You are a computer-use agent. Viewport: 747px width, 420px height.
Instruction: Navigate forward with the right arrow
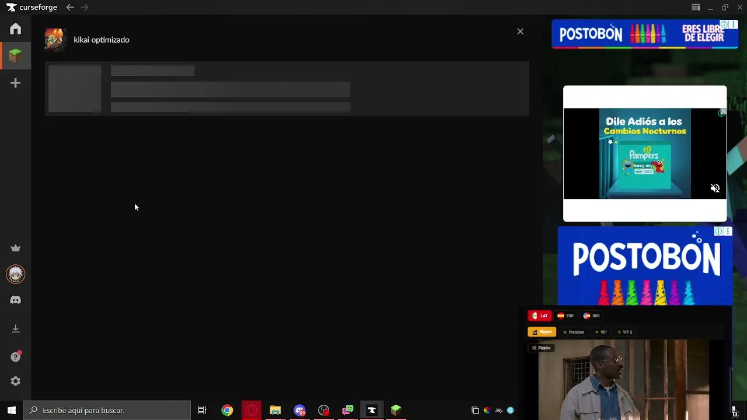click(x=85, y=8)
